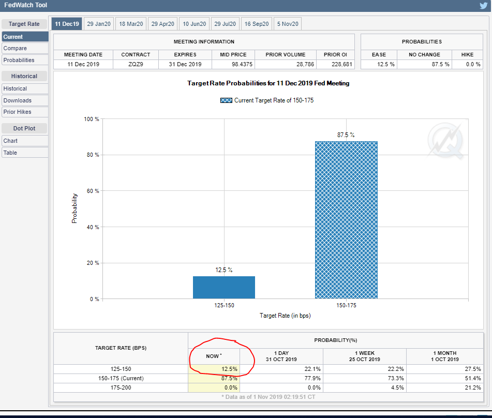492x418 pixels.
Task: Click the 27.5% value in the 1 MONTH column
Action: tap(473, 369)
